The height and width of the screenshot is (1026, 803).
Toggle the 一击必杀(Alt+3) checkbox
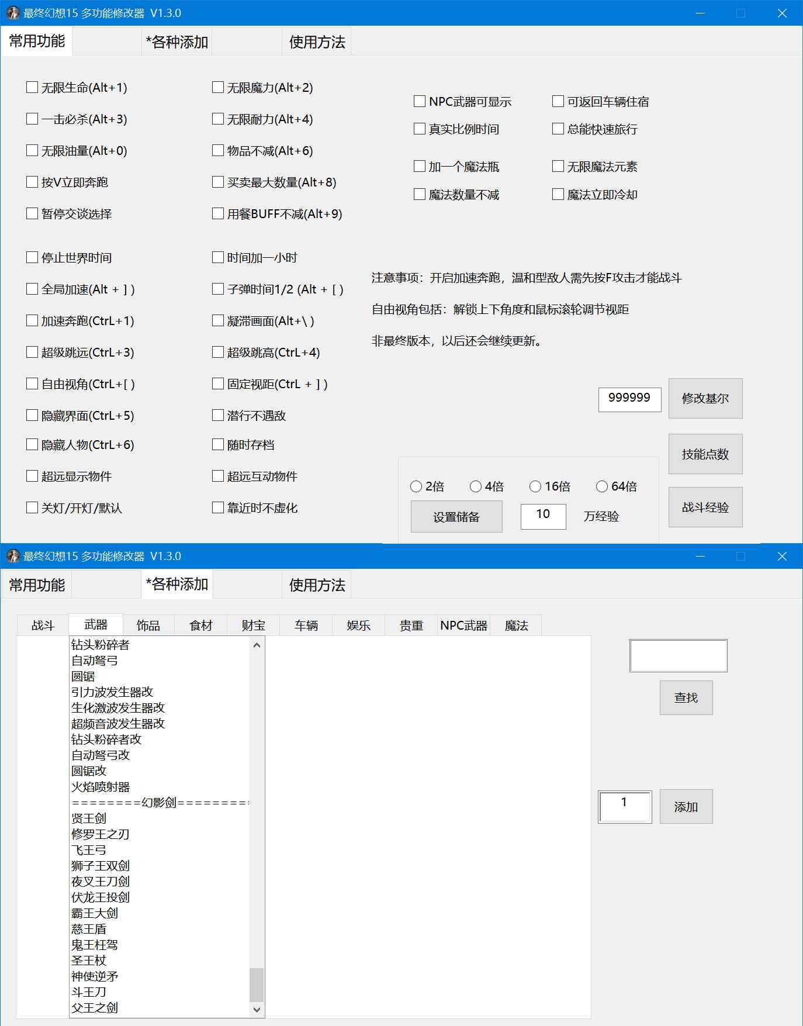tap(32, 119)
